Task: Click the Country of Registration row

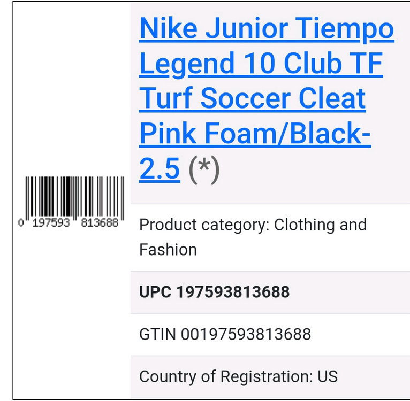Action: [238, 376]
